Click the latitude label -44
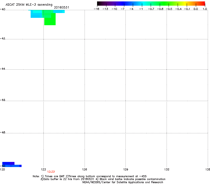Screen dimensions: 210x184 coord(3,69)
